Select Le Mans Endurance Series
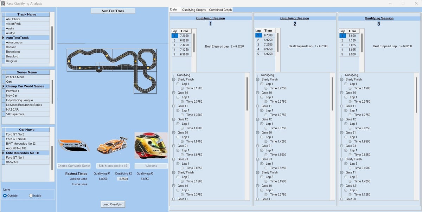Screen dimensions: 422x212 tap(27, 105)
